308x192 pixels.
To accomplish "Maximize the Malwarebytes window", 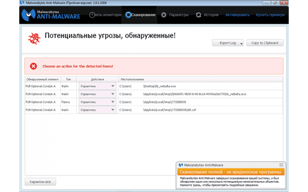I will (x=275, y=3).
